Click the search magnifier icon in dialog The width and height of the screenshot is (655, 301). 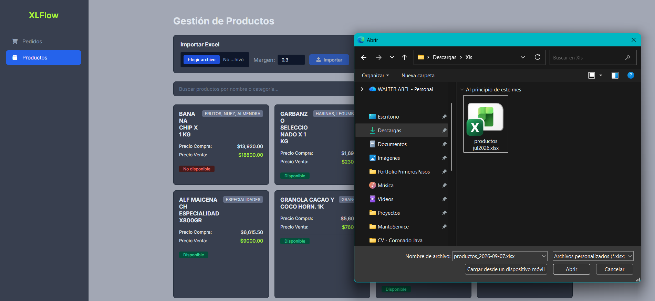click(x=627, y=57)
